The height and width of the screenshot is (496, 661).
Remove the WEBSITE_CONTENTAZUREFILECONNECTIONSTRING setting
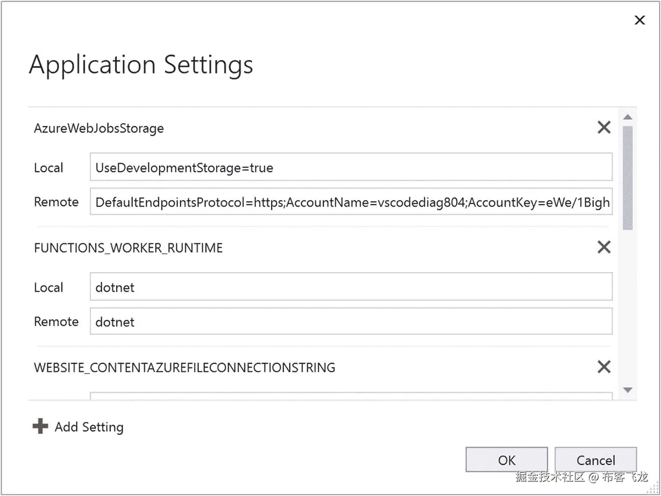pos(604,367)
